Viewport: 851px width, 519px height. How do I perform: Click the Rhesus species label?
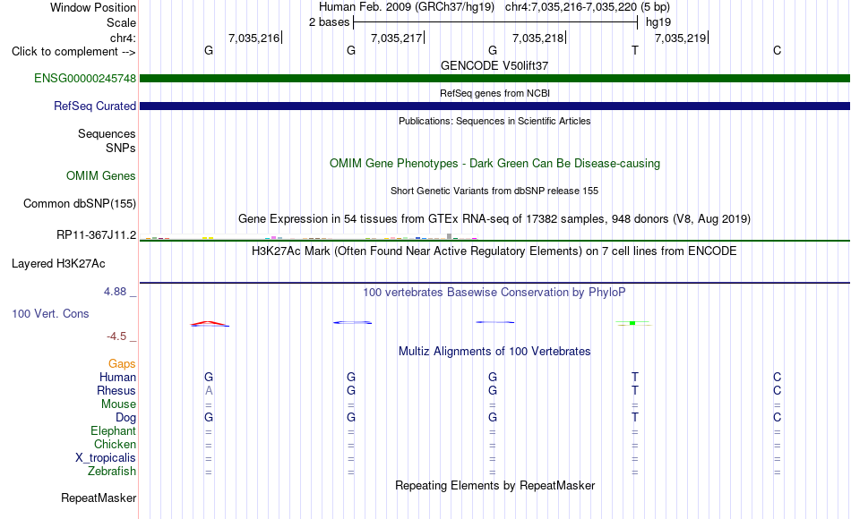pyautogui.click(x=116, y=390)
